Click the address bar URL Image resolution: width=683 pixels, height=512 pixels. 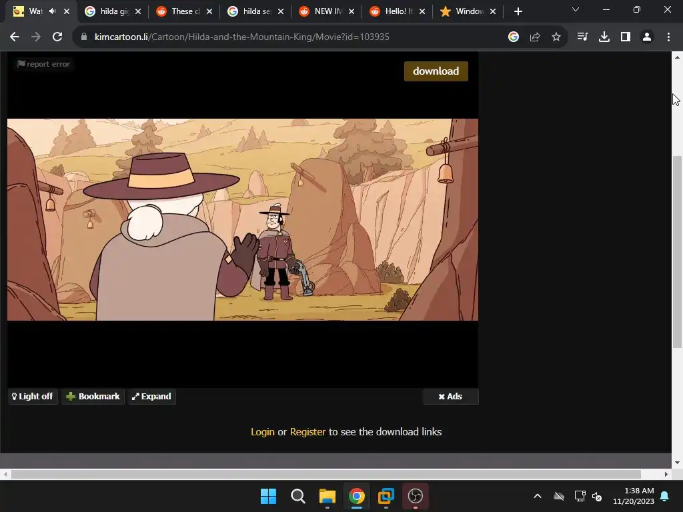(x=241, y=37)
